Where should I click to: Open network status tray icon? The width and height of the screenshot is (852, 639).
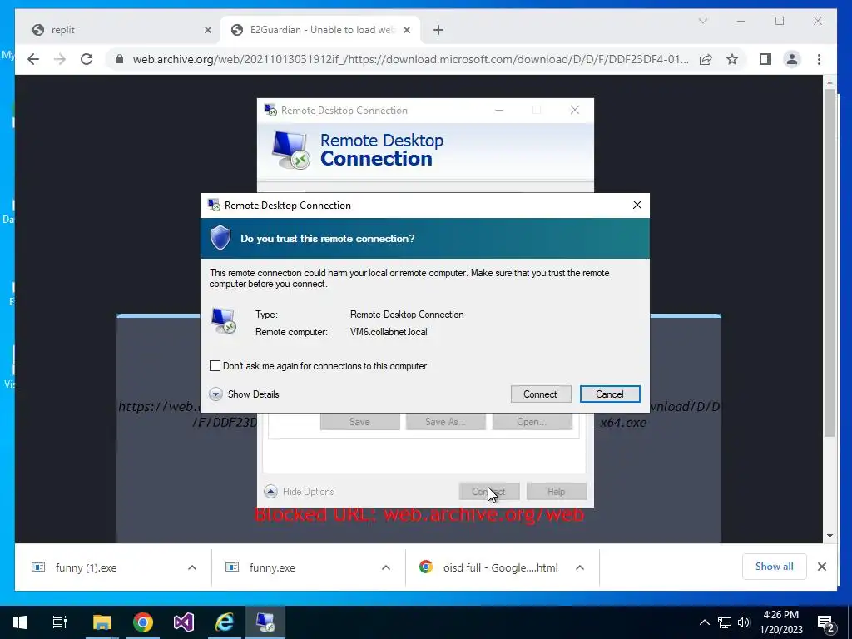tap(725, 622)
